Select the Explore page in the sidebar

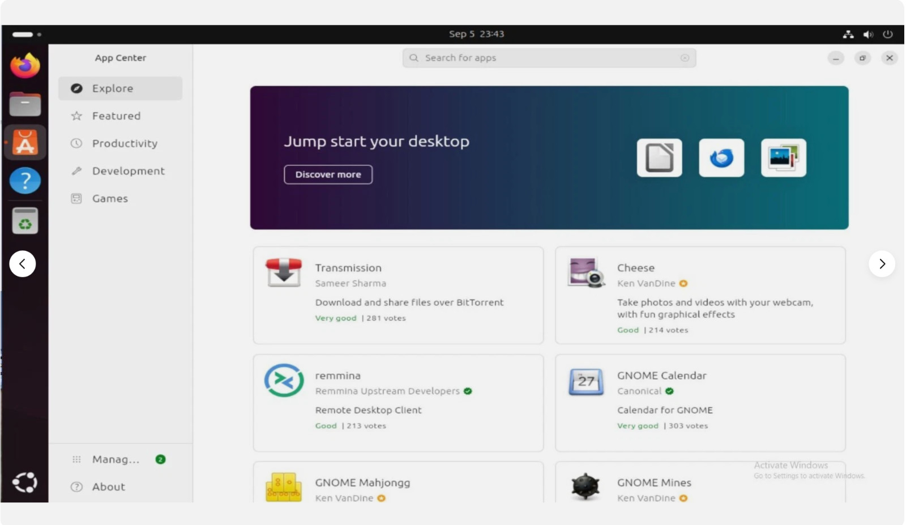coord(120,88)
